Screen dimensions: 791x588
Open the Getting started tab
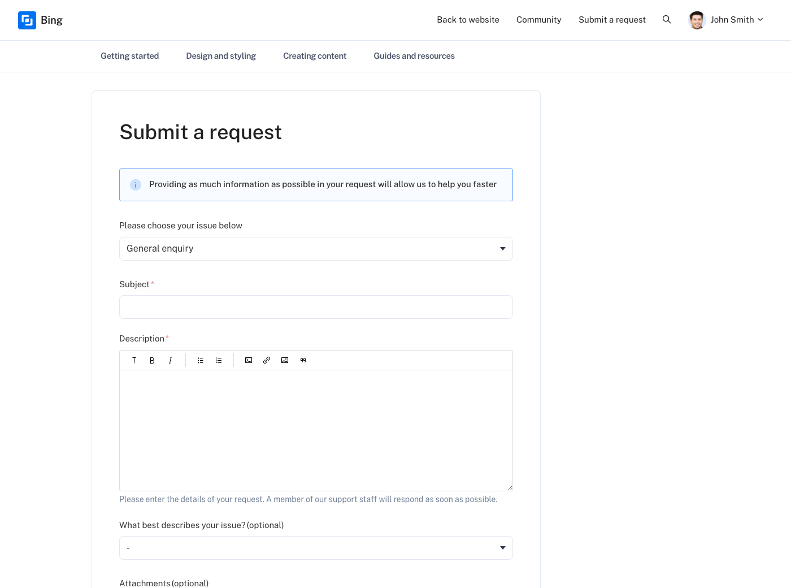tap(129, 56)
